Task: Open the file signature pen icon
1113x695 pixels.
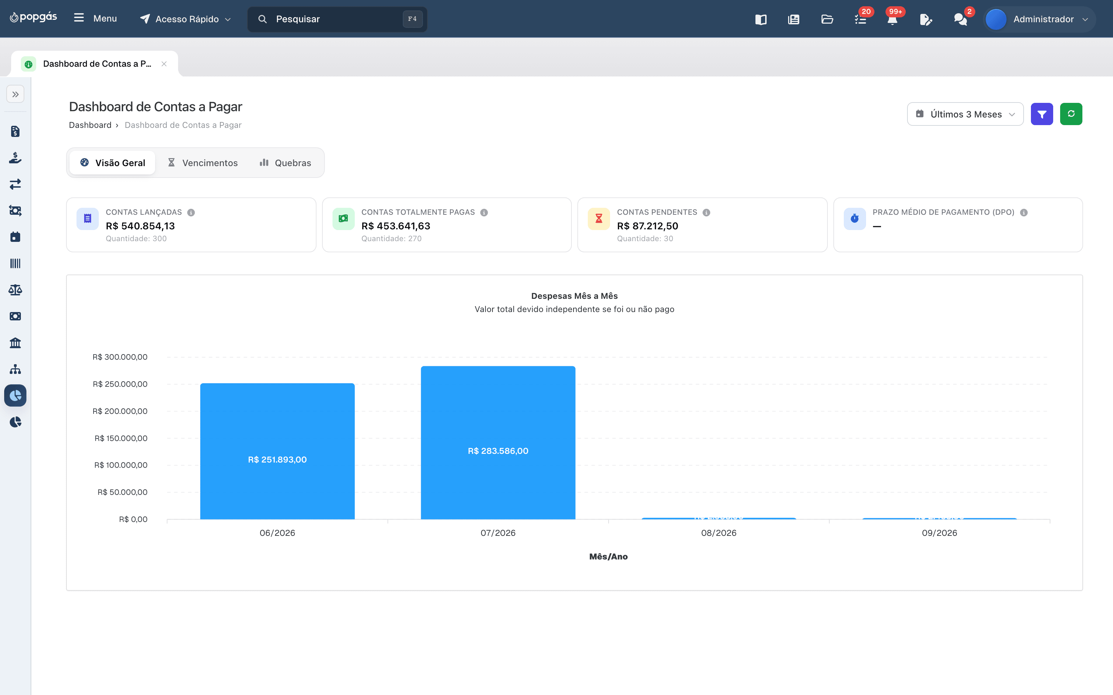Action: [926, 19]
